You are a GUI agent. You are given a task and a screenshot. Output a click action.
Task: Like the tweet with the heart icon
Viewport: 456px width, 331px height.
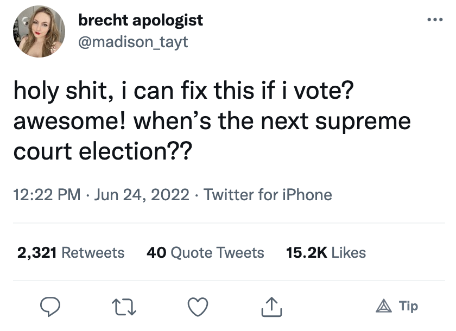[197, 306]
